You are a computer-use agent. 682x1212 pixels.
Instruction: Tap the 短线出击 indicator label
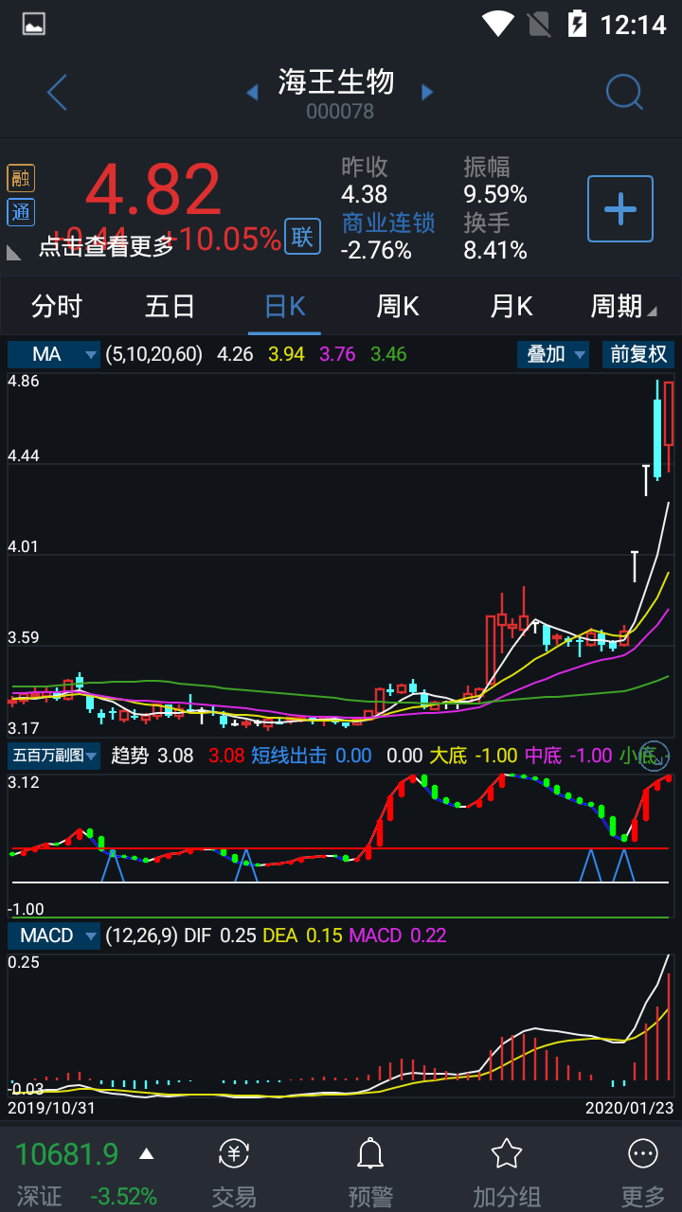288,756
